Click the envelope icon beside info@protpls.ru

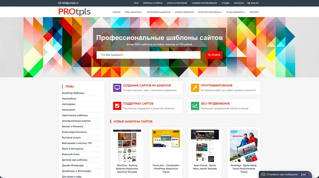[60, 3]
